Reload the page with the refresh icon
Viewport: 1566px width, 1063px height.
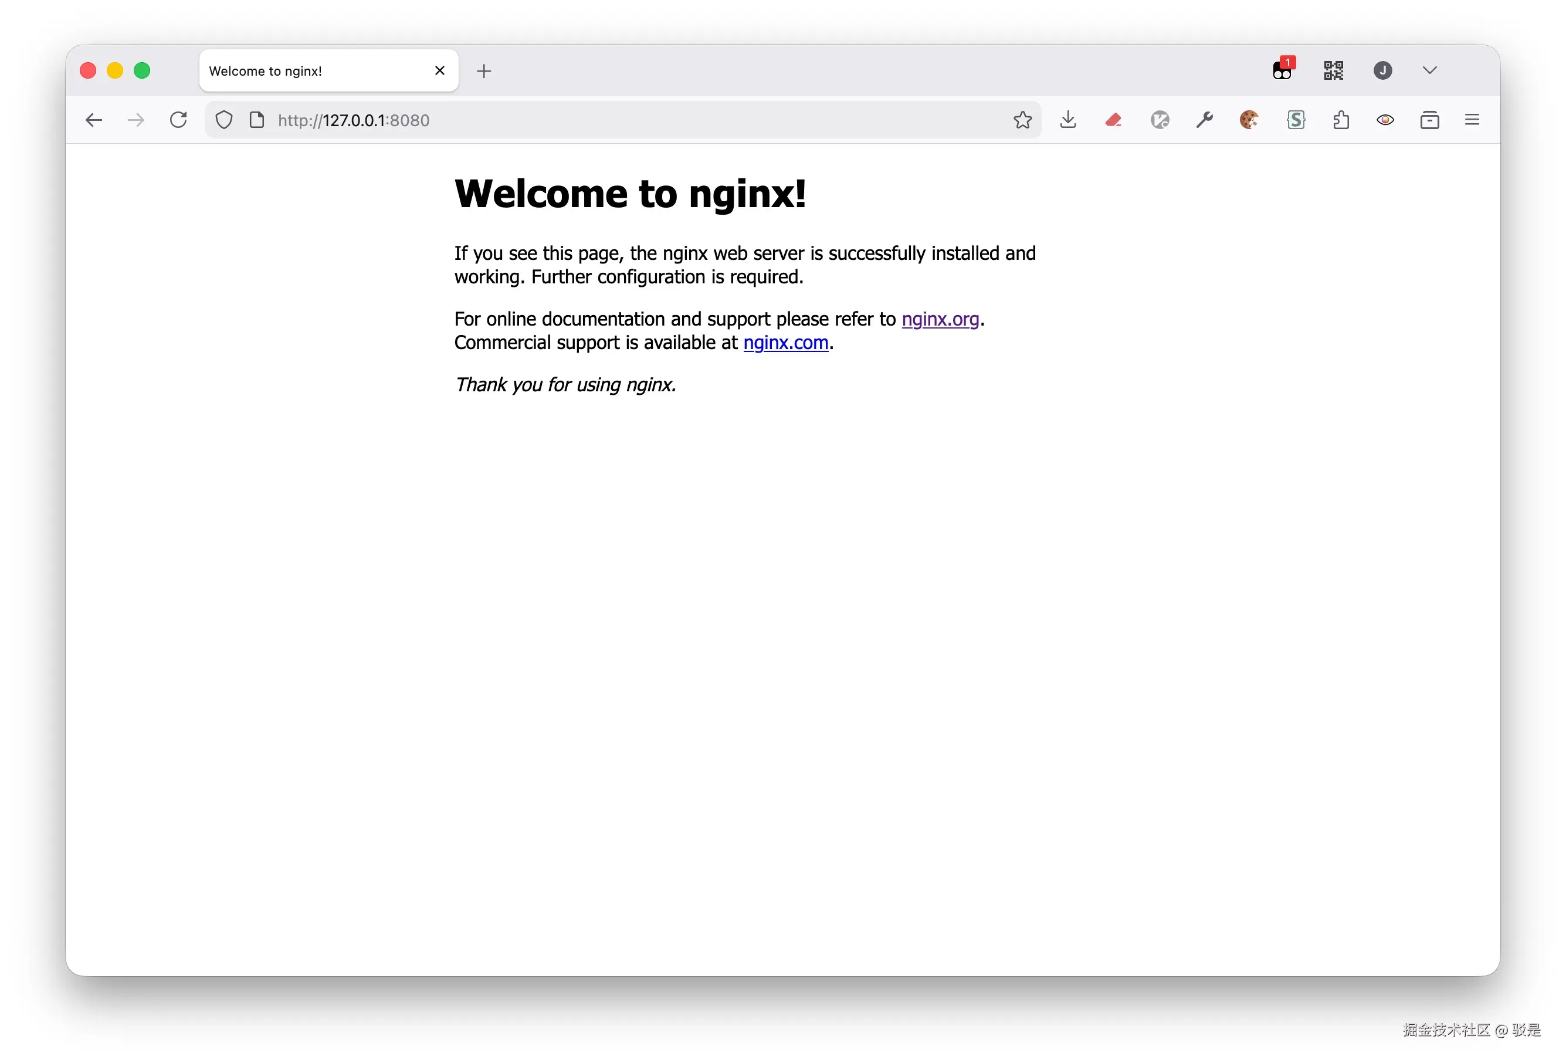(x=178, y=120)
